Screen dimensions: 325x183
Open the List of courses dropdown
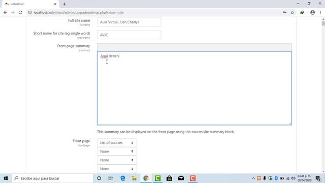(x=117, y=143)
